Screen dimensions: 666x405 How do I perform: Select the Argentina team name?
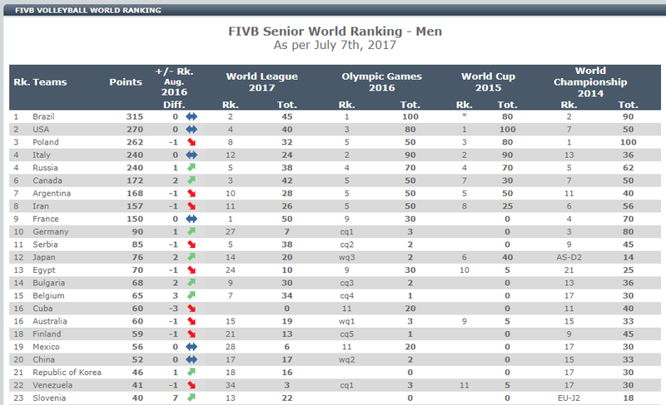tap(52, 194)
